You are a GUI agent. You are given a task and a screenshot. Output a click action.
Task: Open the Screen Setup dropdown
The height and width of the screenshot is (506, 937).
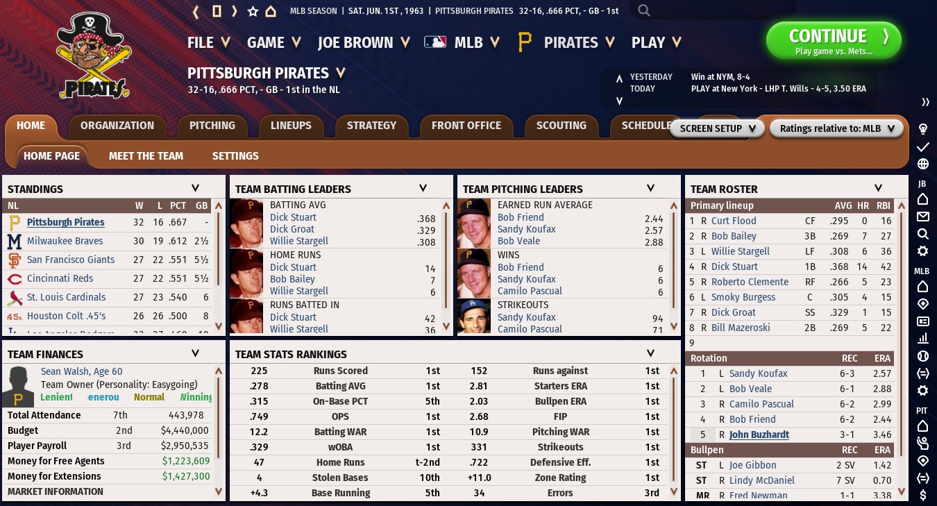(717, 128)
